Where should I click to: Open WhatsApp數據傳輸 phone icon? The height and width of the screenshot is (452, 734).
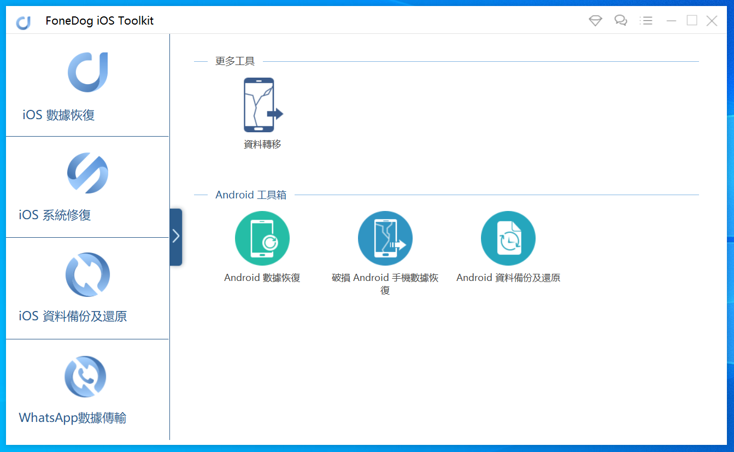click(85, 377)
